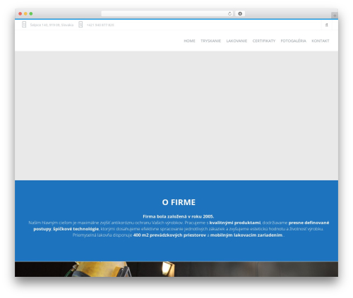Screen dimensions: 353x298
Task: Click the Šelpice 140 address text
Action: (52, 25)
